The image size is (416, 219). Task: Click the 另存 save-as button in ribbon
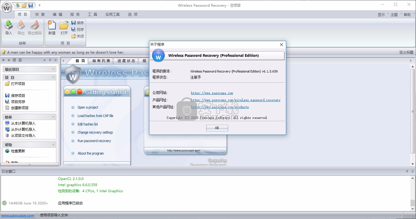tap(78, 29)
